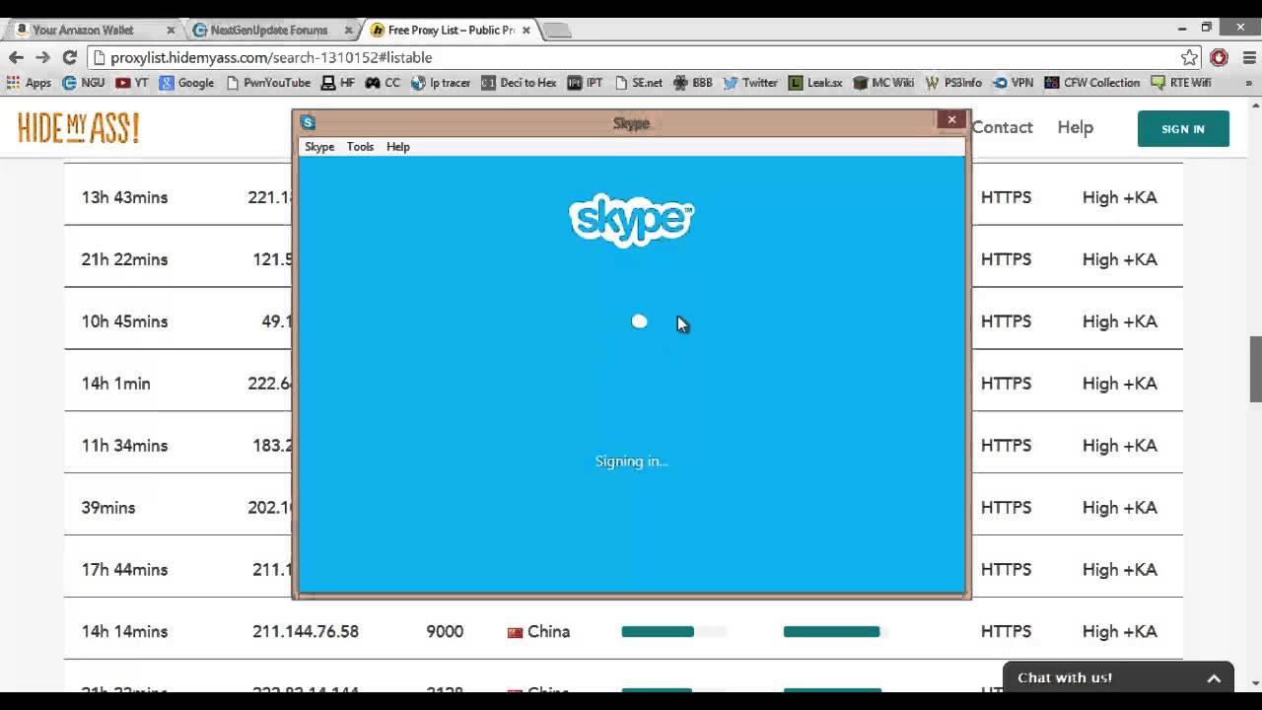Bookmark this page with the star icon
This screenshot has height=710, width=1262.
(1190, 57)
